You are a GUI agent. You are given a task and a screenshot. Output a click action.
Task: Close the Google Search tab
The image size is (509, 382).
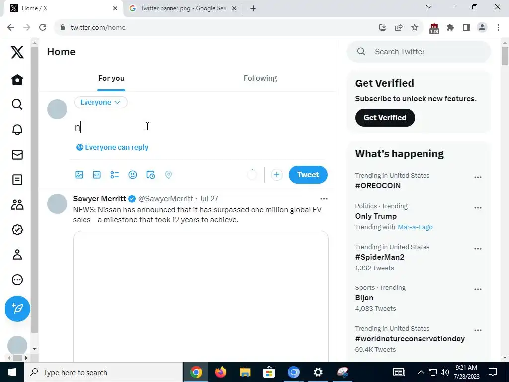coord(234,8)
